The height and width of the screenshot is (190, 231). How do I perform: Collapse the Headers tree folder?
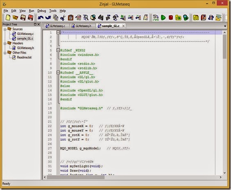(5, 43)
